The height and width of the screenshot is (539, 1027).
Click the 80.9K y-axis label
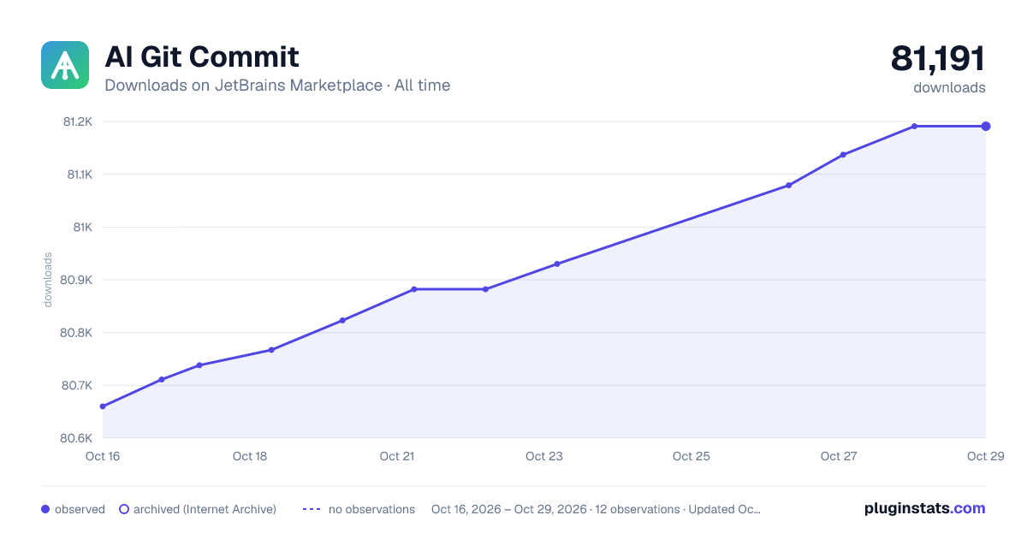(x=76, y=280)
